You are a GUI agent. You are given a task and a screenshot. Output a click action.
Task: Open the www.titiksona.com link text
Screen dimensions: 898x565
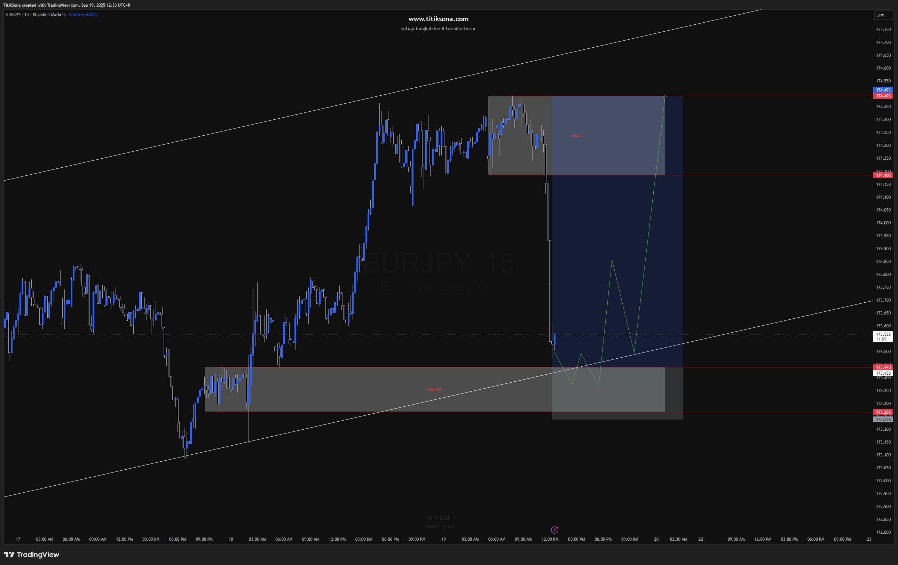coord(438,19)
